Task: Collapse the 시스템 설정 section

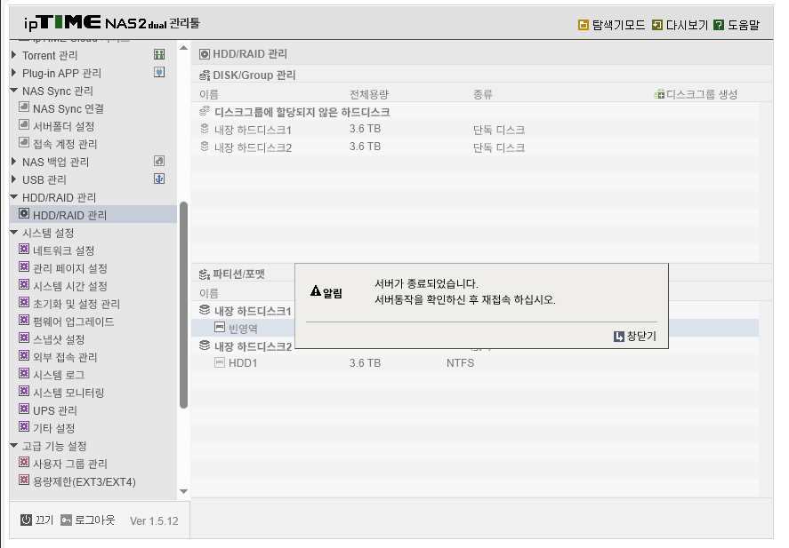Action: (x=14, y=232)
